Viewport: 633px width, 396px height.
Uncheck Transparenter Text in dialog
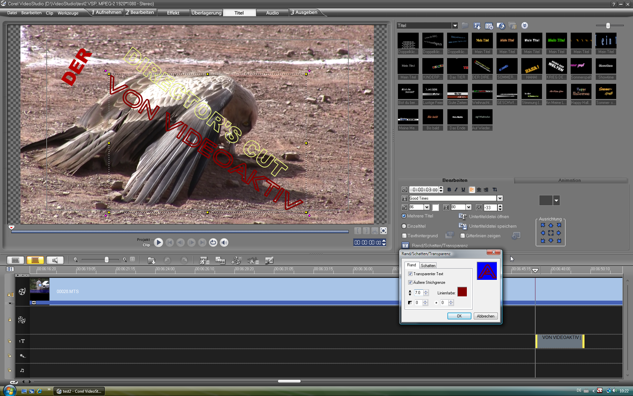[410, 274]
